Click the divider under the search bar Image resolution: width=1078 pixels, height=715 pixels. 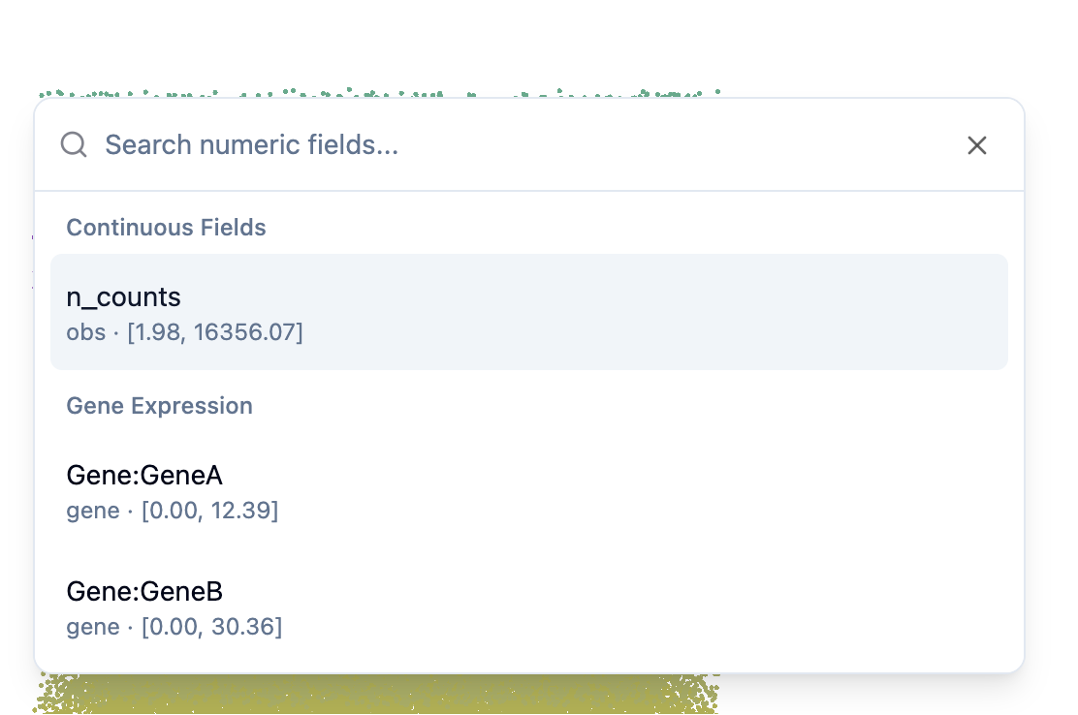[529, 190]
